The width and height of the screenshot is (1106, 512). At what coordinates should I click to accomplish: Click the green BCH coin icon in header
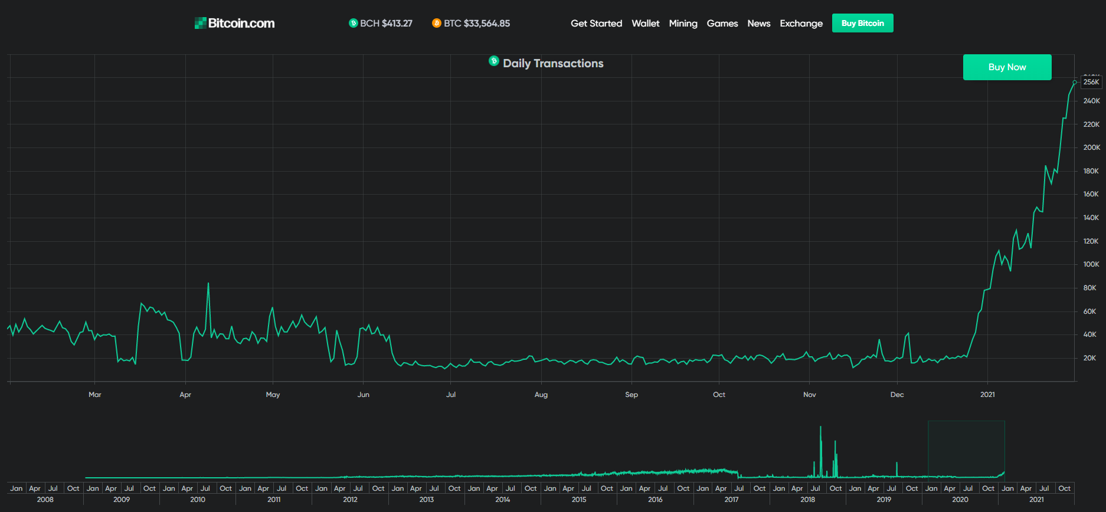[354, 23]
